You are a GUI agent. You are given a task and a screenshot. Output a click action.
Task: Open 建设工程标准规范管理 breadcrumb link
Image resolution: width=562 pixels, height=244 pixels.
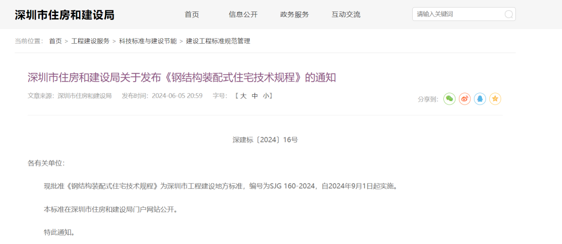[218, 41]
